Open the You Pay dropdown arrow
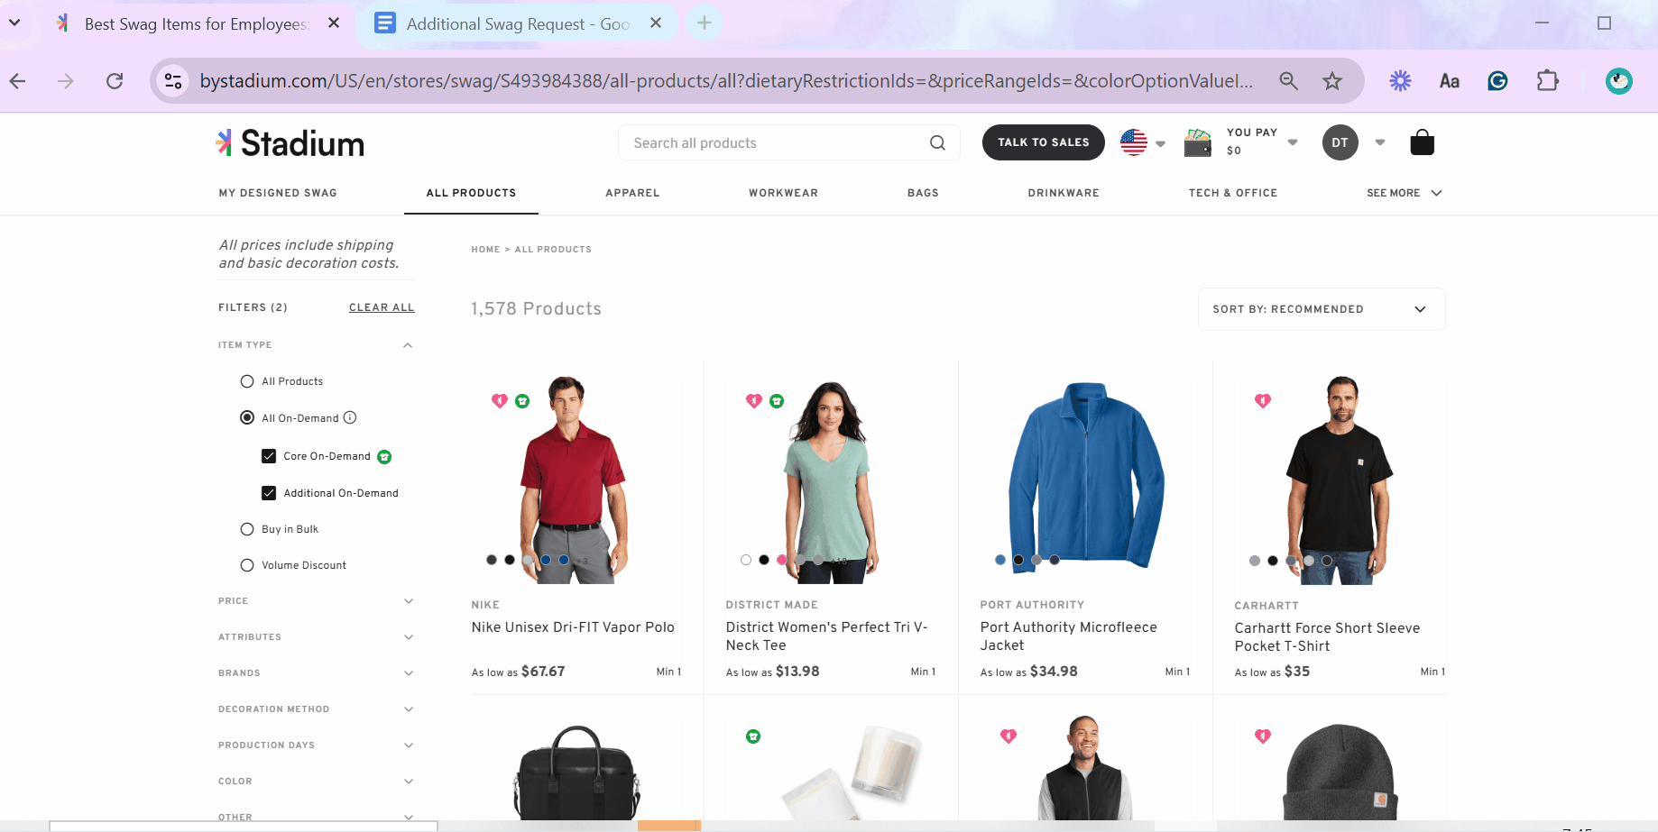The width and height of the screenshot is (1658, 832). [1293, 142]
